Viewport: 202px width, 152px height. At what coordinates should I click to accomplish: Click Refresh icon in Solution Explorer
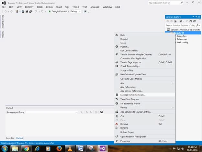(191, 21)
